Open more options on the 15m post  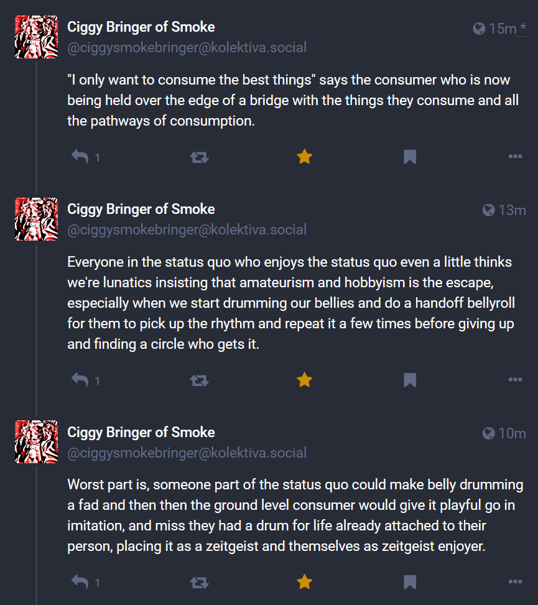tap(514, 157)
